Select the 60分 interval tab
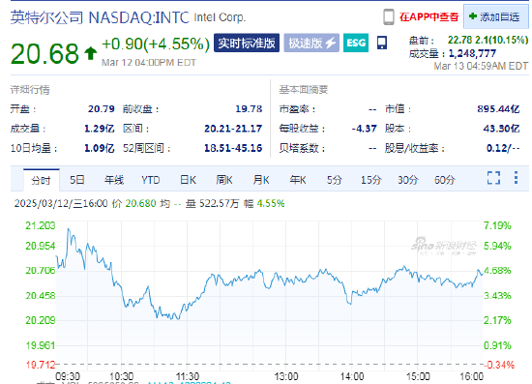This screenshot has width=532, height=384. coord(445,180)
